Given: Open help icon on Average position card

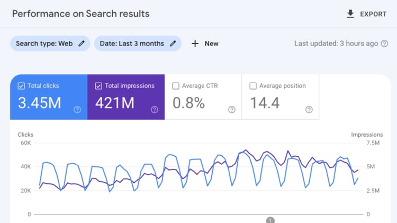Looking at the screenshot, I should (309, 110).
